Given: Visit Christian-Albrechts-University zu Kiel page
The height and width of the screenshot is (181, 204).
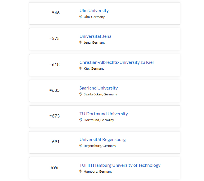Looking at the screenshot, I should click(117, 62).
